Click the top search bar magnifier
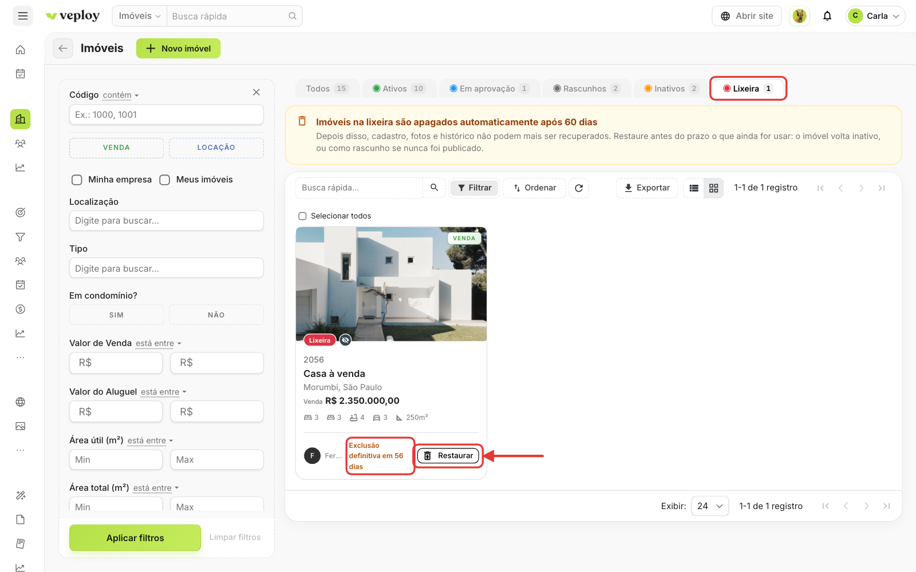 (293, 16)
